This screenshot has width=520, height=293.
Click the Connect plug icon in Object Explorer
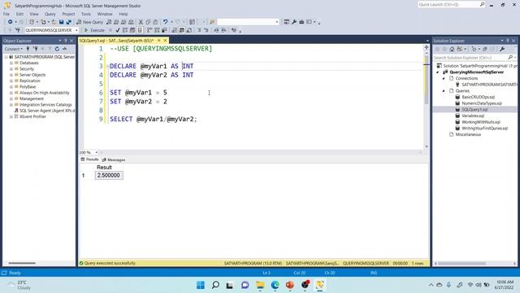click(28, 49)
